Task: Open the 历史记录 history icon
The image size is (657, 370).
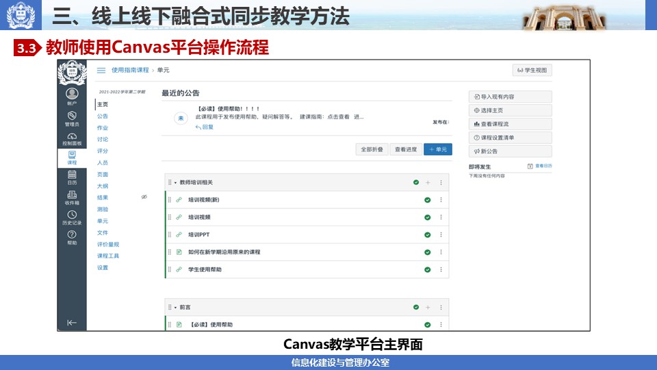Action: coord(72,218)
